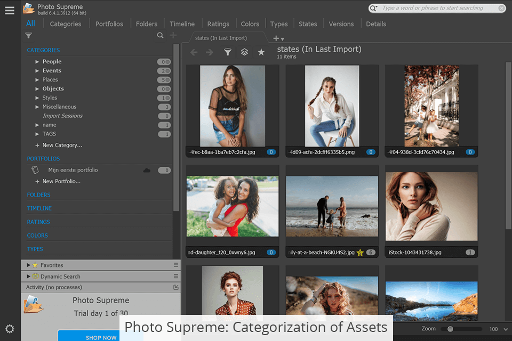Image resolution: width=512 pixels, height=341 pixels.
Task: Click the magnifier icon in catalog panel
Action: click(160, 36)
